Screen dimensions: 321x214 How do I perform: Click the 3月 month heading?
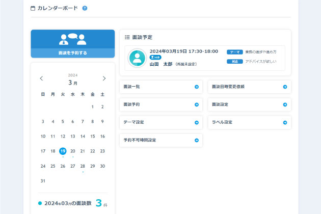73,83
